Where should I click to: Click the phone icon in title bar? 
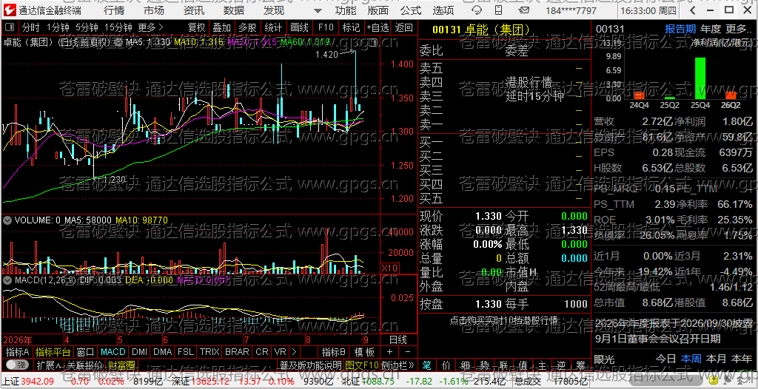click(x=499, y=10)
